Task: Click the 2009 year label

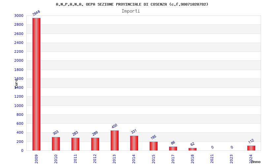Action: [x=36, y=159]
